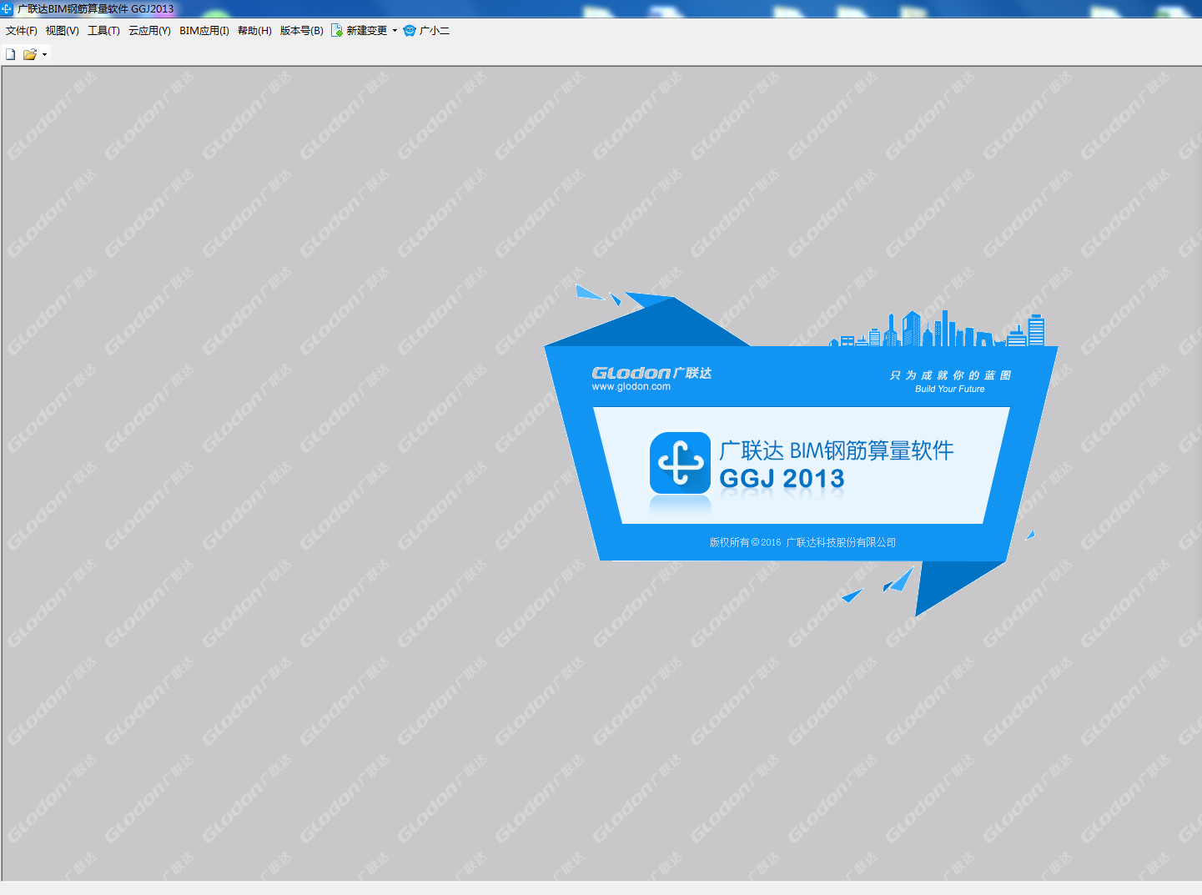Viewport: 1202px width, 895px height.
Task: Open the 工具(T) menu
Action: (103, 31)
